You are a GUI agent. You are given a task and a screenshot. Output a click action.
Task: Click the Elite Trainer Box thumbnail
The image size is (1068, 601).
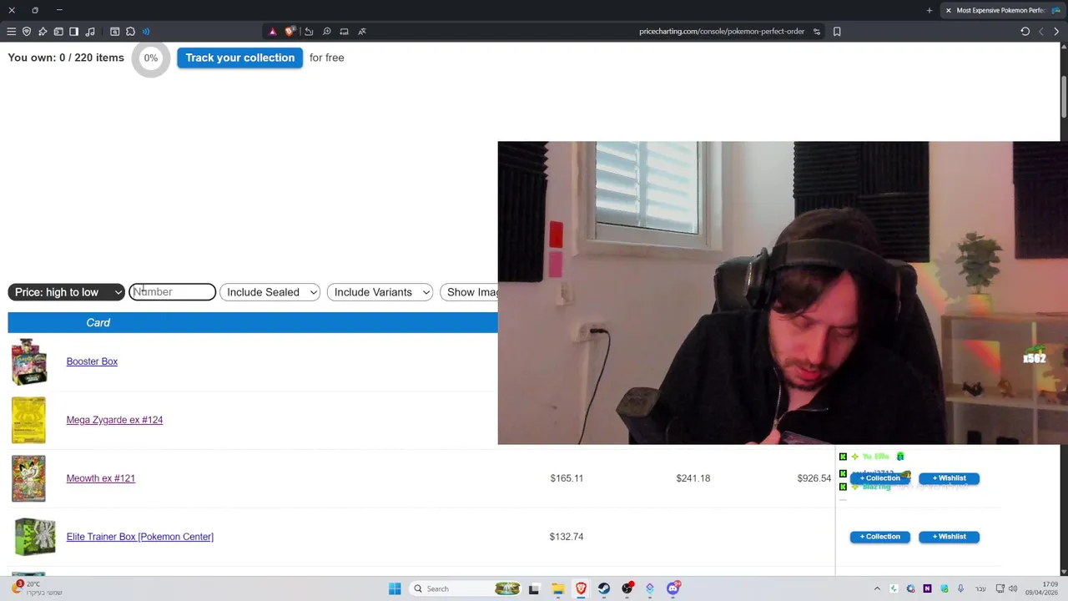click(34, 537)
